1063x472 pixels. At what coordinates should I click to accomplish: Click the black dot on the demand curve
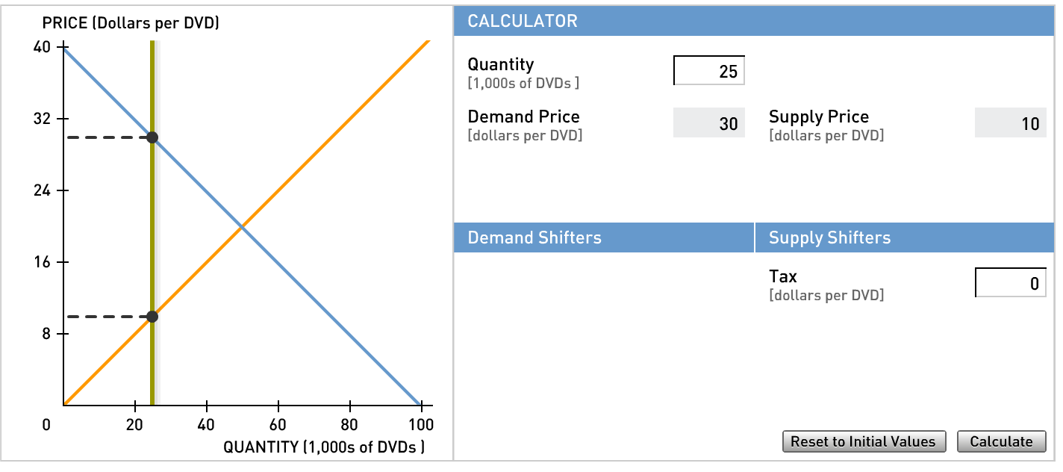tap(152, 137)
